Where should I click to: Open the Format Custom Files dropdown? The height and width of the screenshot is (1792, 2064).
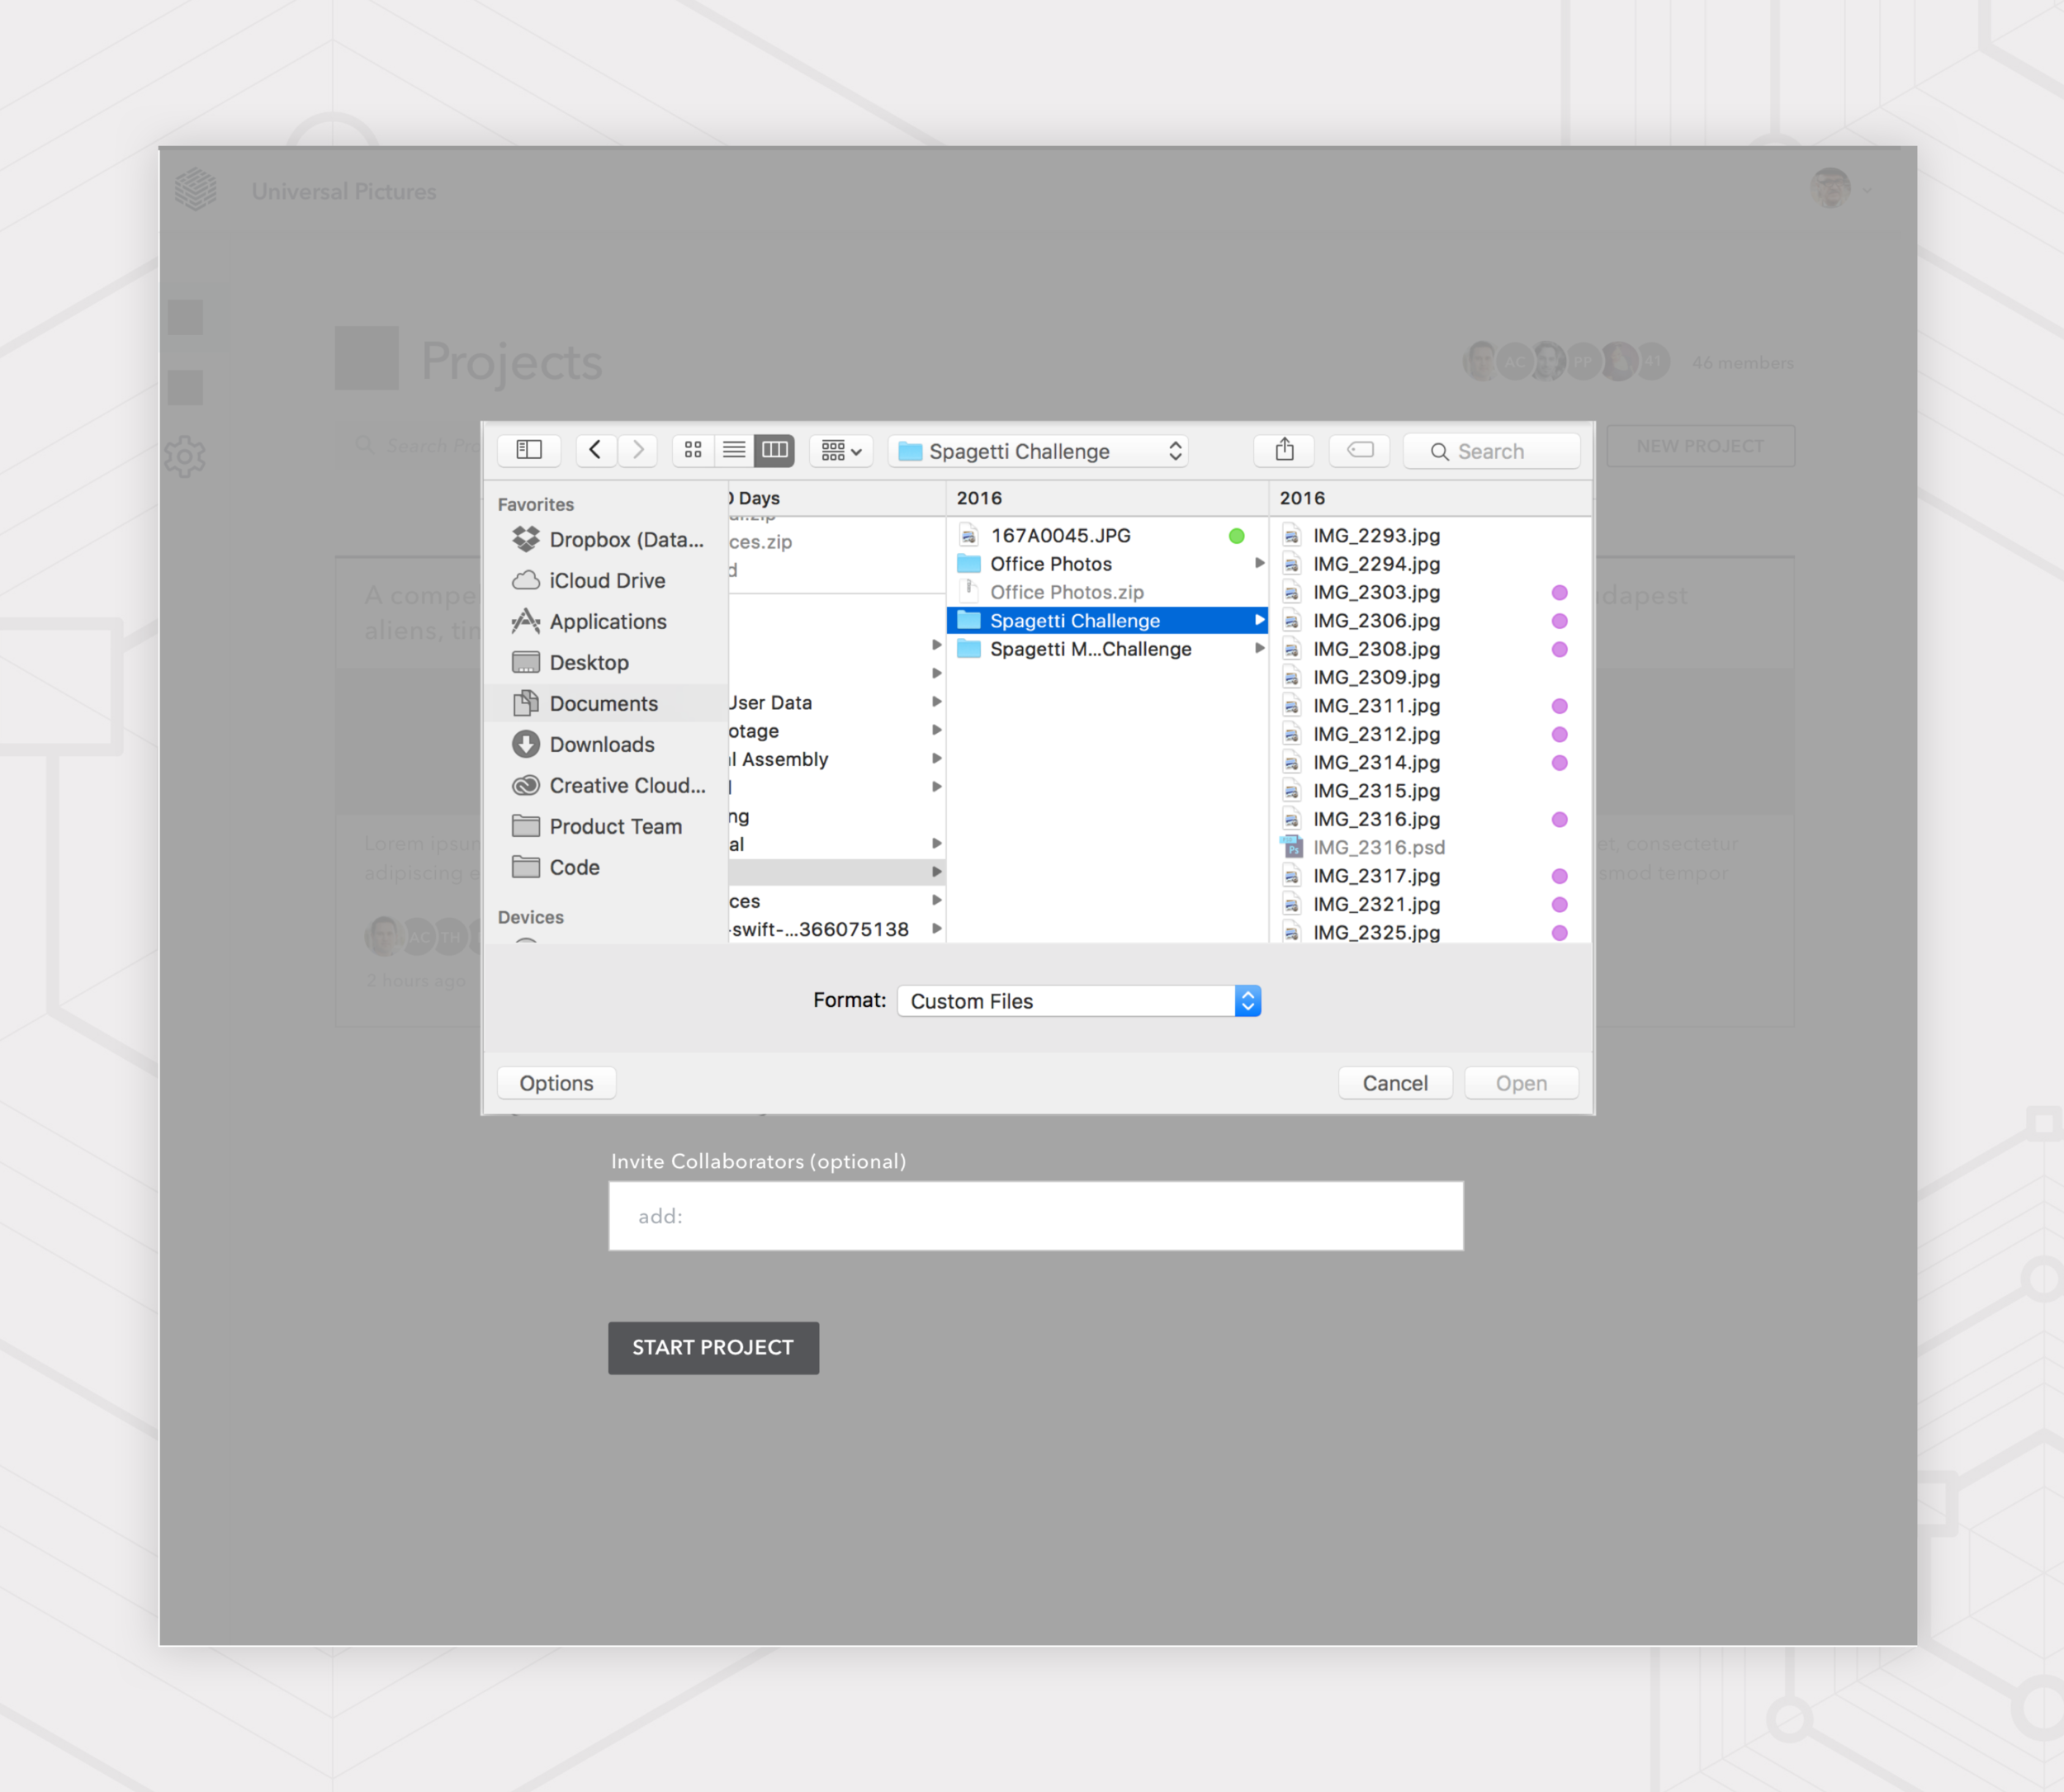point(1079,1001)
